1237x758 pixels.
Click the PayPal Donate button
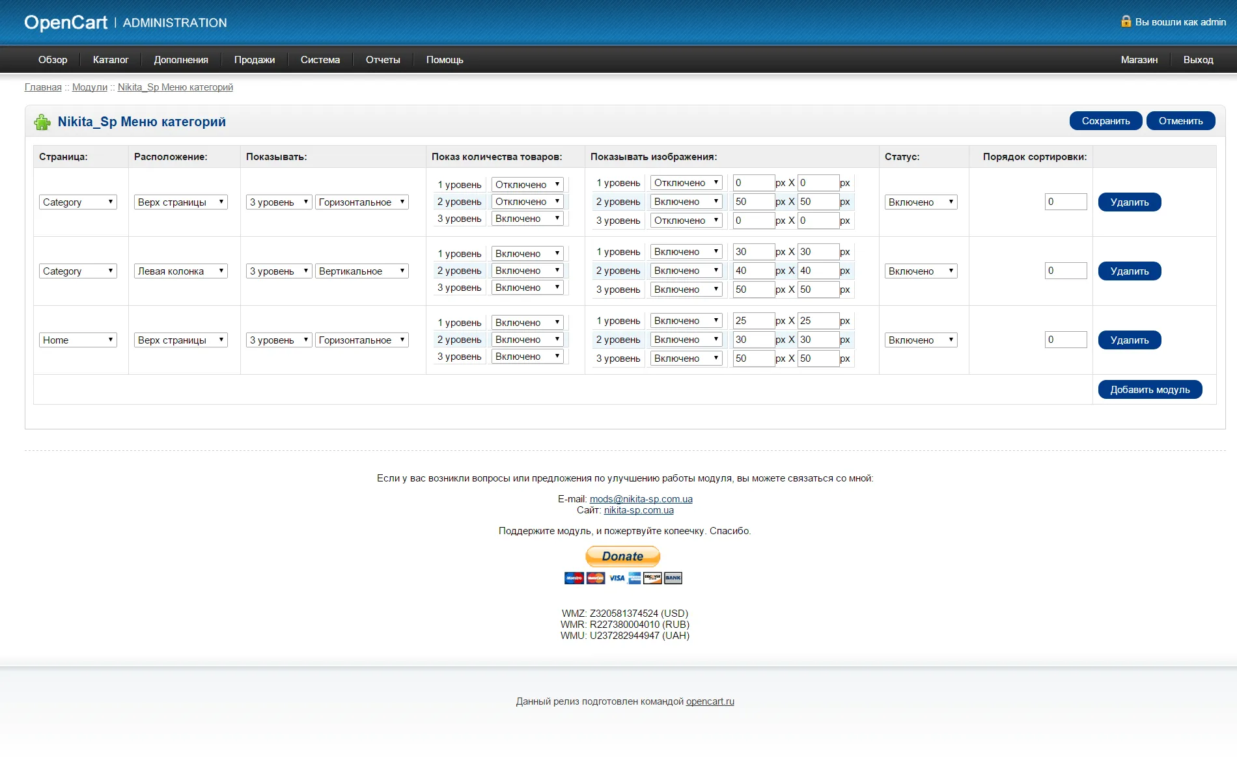tap(622, 556)
